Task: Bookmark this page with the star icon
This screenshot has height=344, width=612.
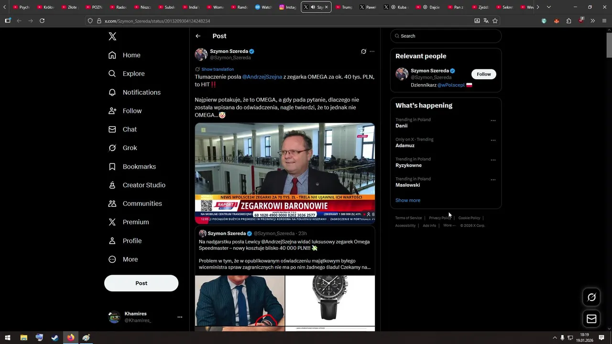Action: point(495,21)
